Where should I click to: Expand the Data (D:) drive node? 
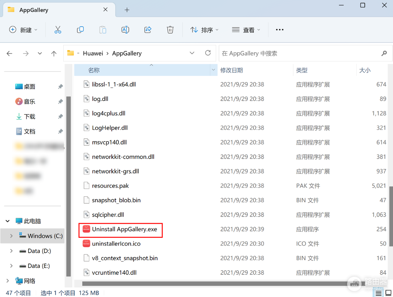tap(11, 251)
